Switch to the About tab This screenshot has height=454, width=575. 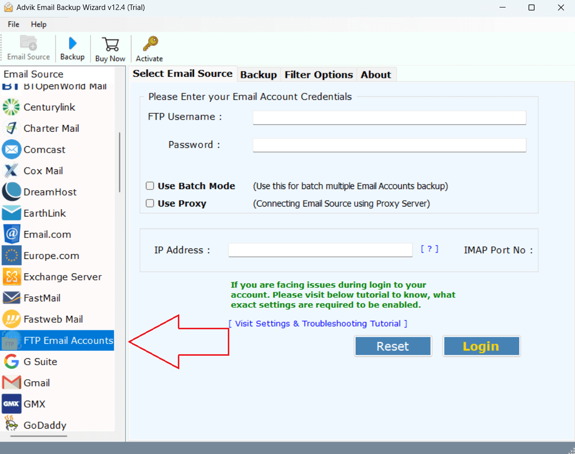pos(376,75)
